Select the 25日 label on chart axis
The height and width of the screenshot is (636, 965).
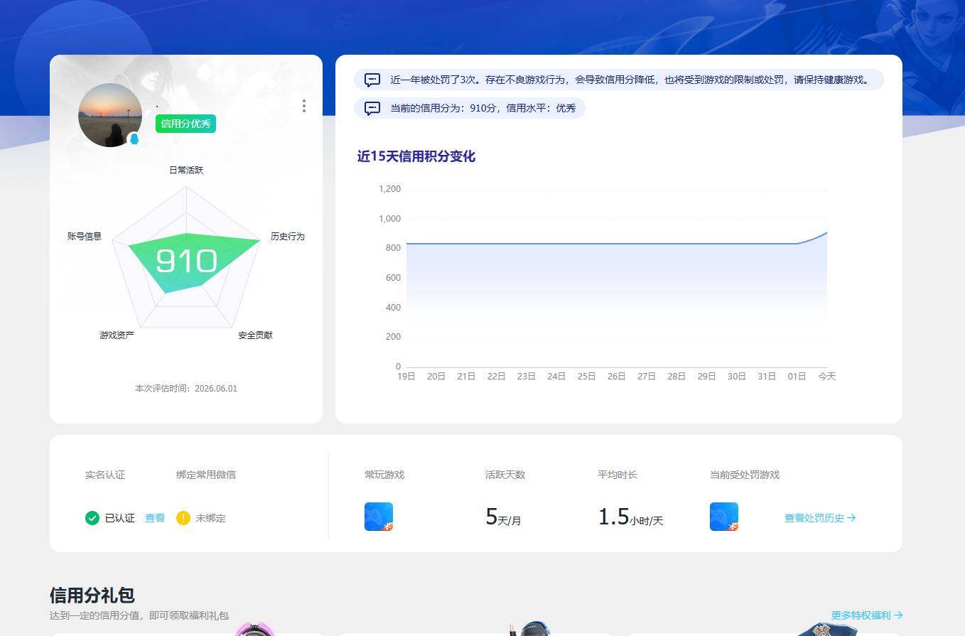586,377
